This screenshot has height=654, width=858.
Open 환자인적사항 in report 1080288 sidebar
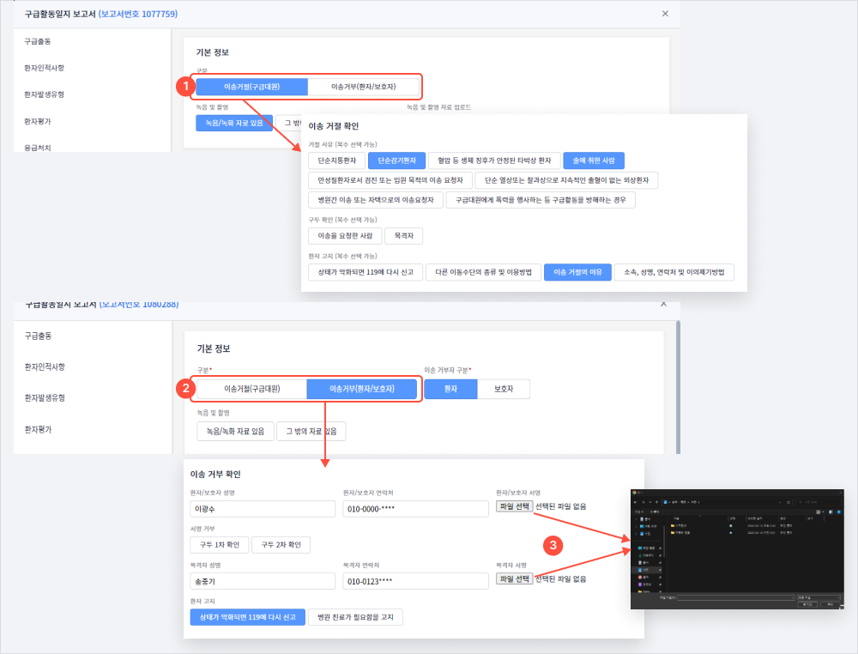(x=45, y=366)
